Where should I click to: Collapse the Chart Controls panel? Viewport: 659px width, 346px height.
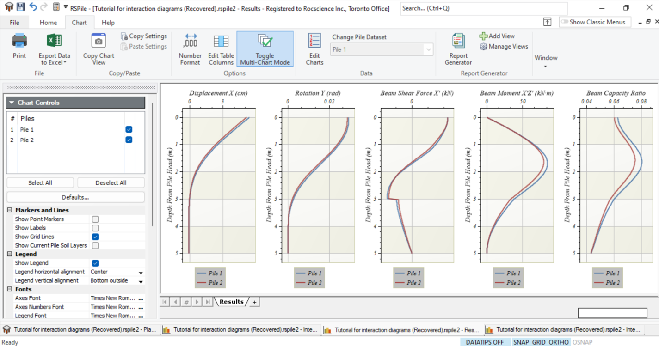tap(11, 103)
